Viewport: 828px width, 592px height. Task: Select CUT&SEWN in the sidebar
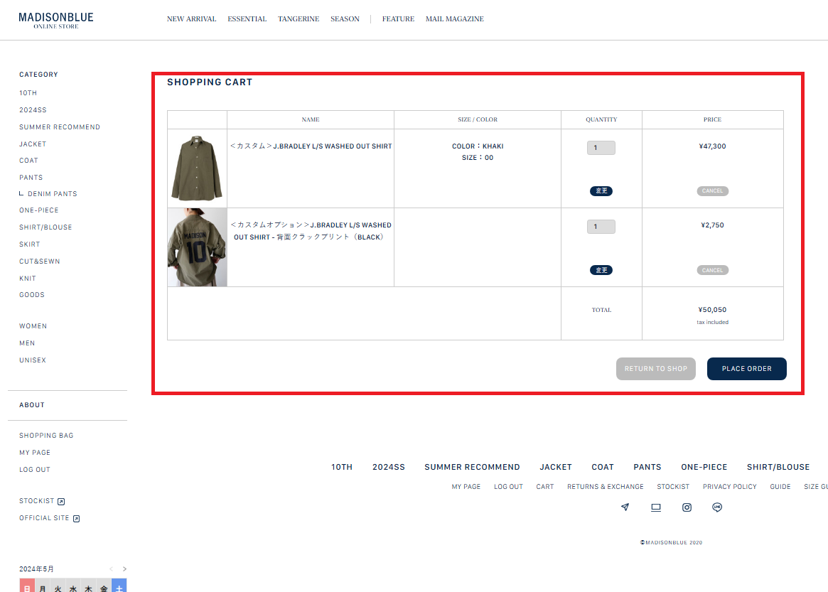pos(40,261)
